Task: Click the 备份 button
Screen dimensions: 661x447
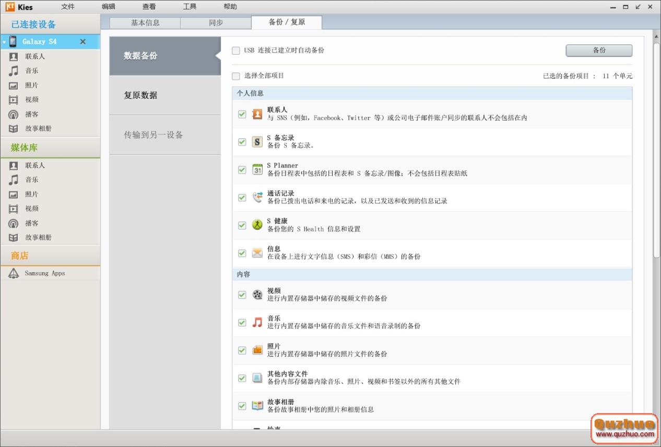Action: 598,50
